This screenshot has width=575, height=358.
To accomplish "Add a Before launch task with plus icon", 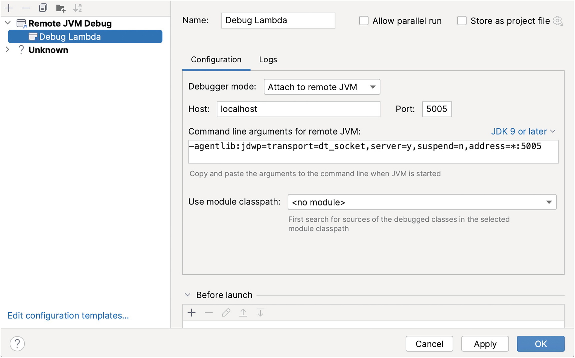I will click(192, 313).
